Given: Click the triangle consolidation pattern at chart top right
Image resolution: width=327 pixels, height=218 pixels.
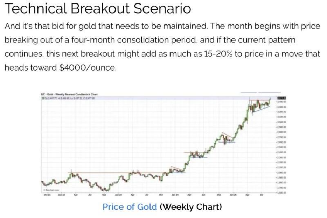Looking at the screenshot, I should [259, 105].
